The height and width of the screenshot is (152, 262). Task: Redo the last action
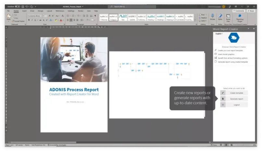(x=32, y=7)
